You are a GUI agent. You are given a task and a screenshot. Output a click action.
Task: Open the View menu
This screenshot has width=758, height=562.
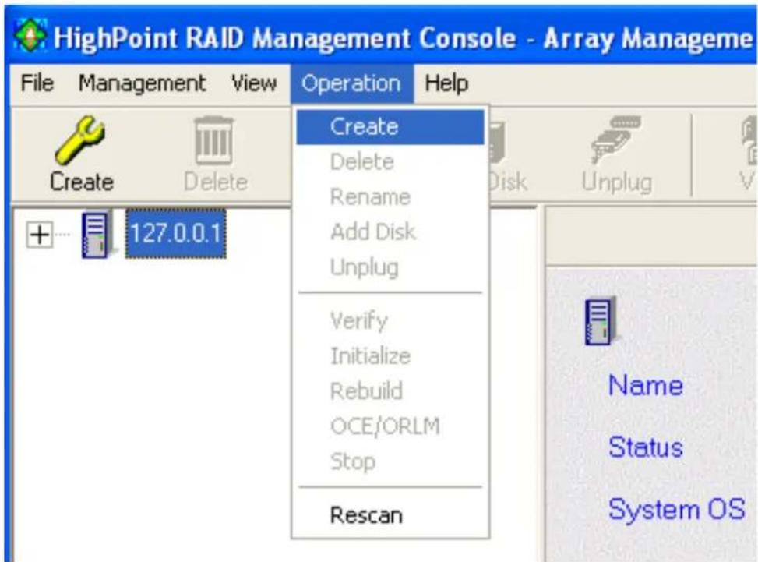tap(254, 83)
